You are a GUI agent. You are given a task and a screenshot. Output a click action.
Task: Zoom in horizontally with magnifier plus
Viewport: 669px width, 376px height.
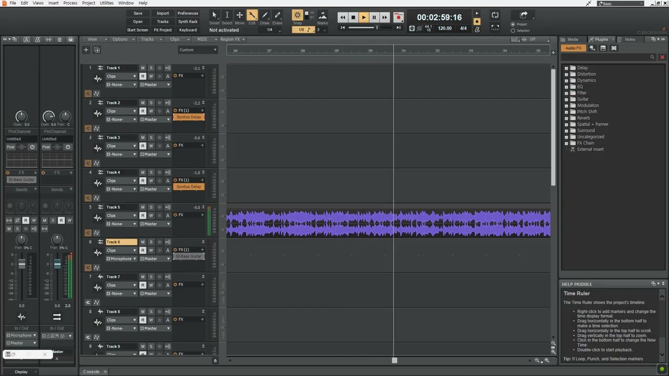pyautogui.click(x=547, y=360)
